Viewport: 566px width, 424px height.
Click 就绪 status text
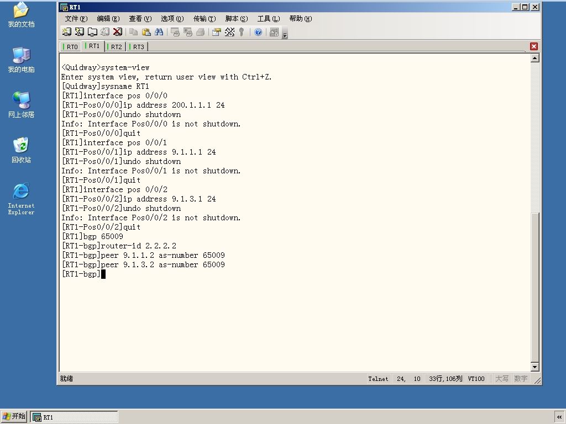(66, 379)
